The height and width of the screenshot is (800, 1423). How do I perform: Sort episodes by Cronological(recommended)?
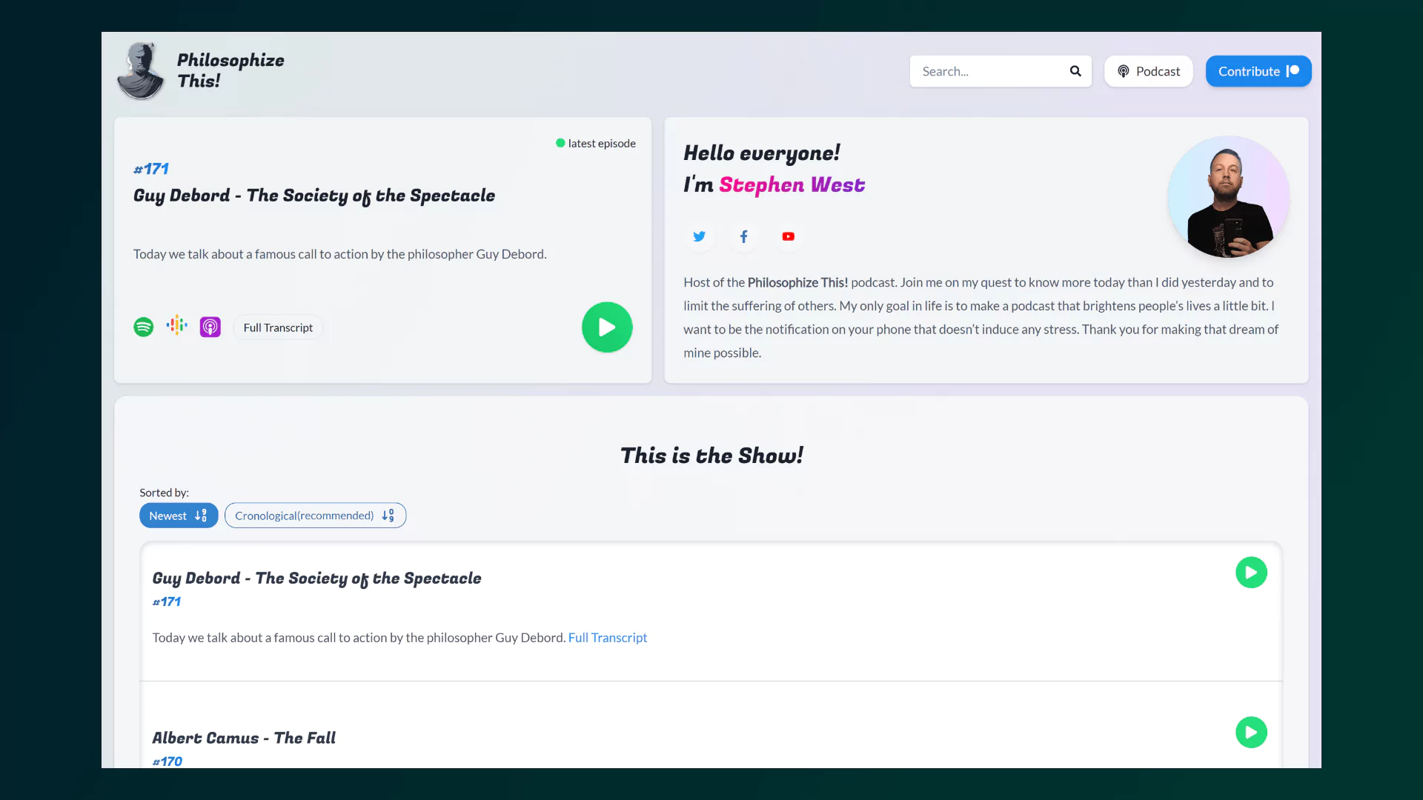(x=315, y=516)
